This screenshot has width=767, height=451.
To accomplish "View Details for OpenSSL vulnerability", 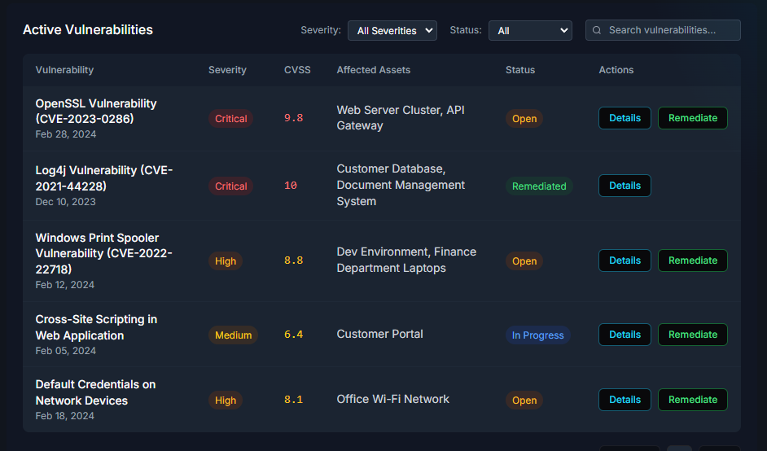I will pyautogui.click(x=625, y=118).
